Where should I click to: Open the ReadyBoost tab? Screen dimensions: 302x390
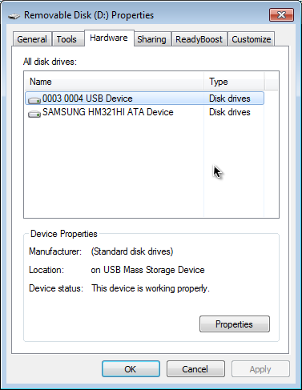[x=199, y=39]
